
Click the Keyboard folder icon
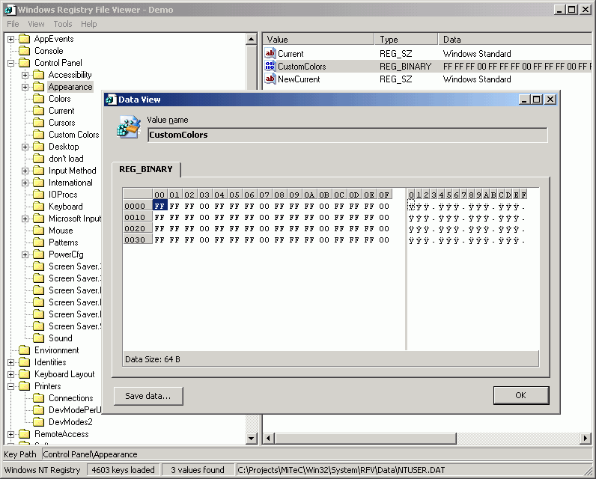pos(38,207)
